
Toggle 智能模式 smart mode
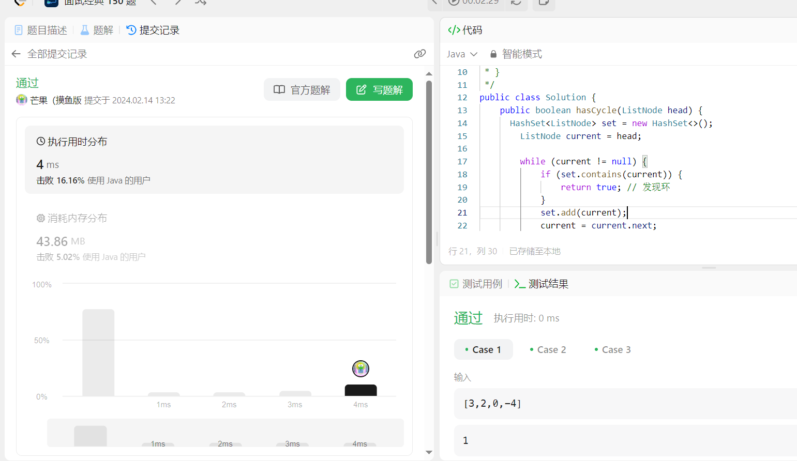[516, 54]
